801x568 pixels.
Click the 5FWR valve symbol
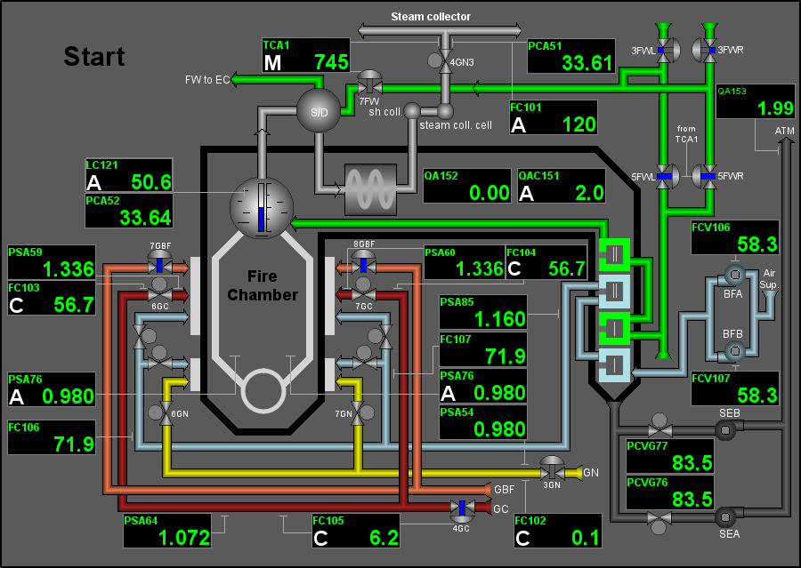coord(708,176)
